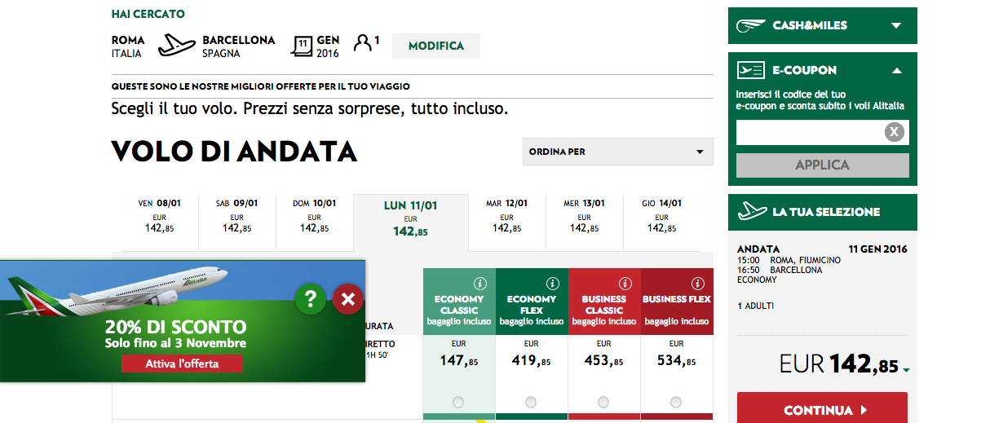Click the Economy Classic info icon
981x423 pixels.
pos(480,284)
